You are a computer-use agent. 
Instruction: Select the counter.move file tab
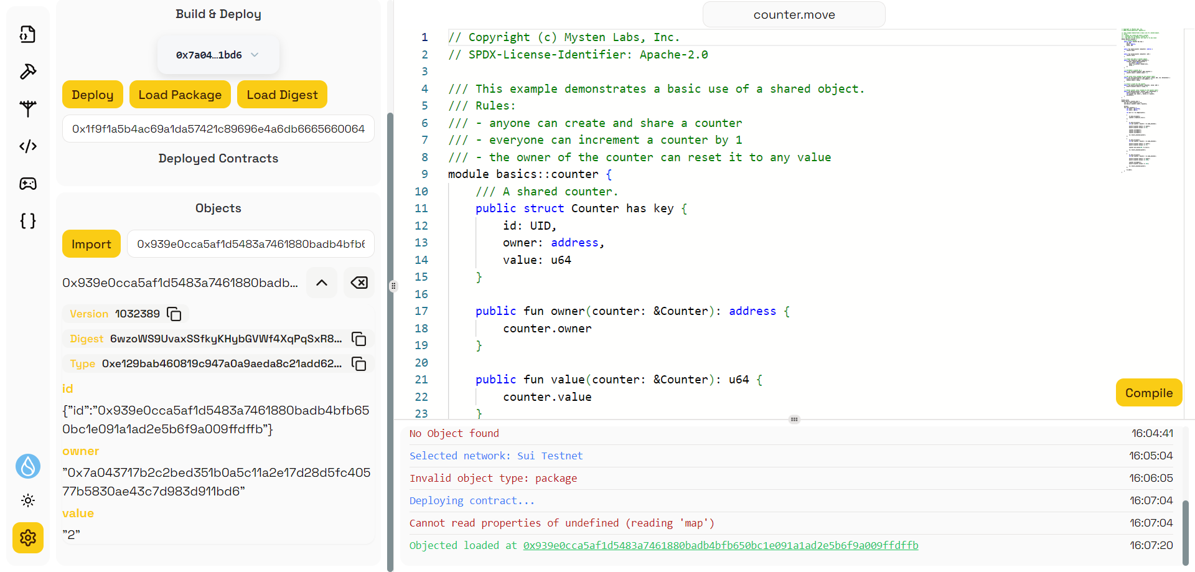point(794,15)
